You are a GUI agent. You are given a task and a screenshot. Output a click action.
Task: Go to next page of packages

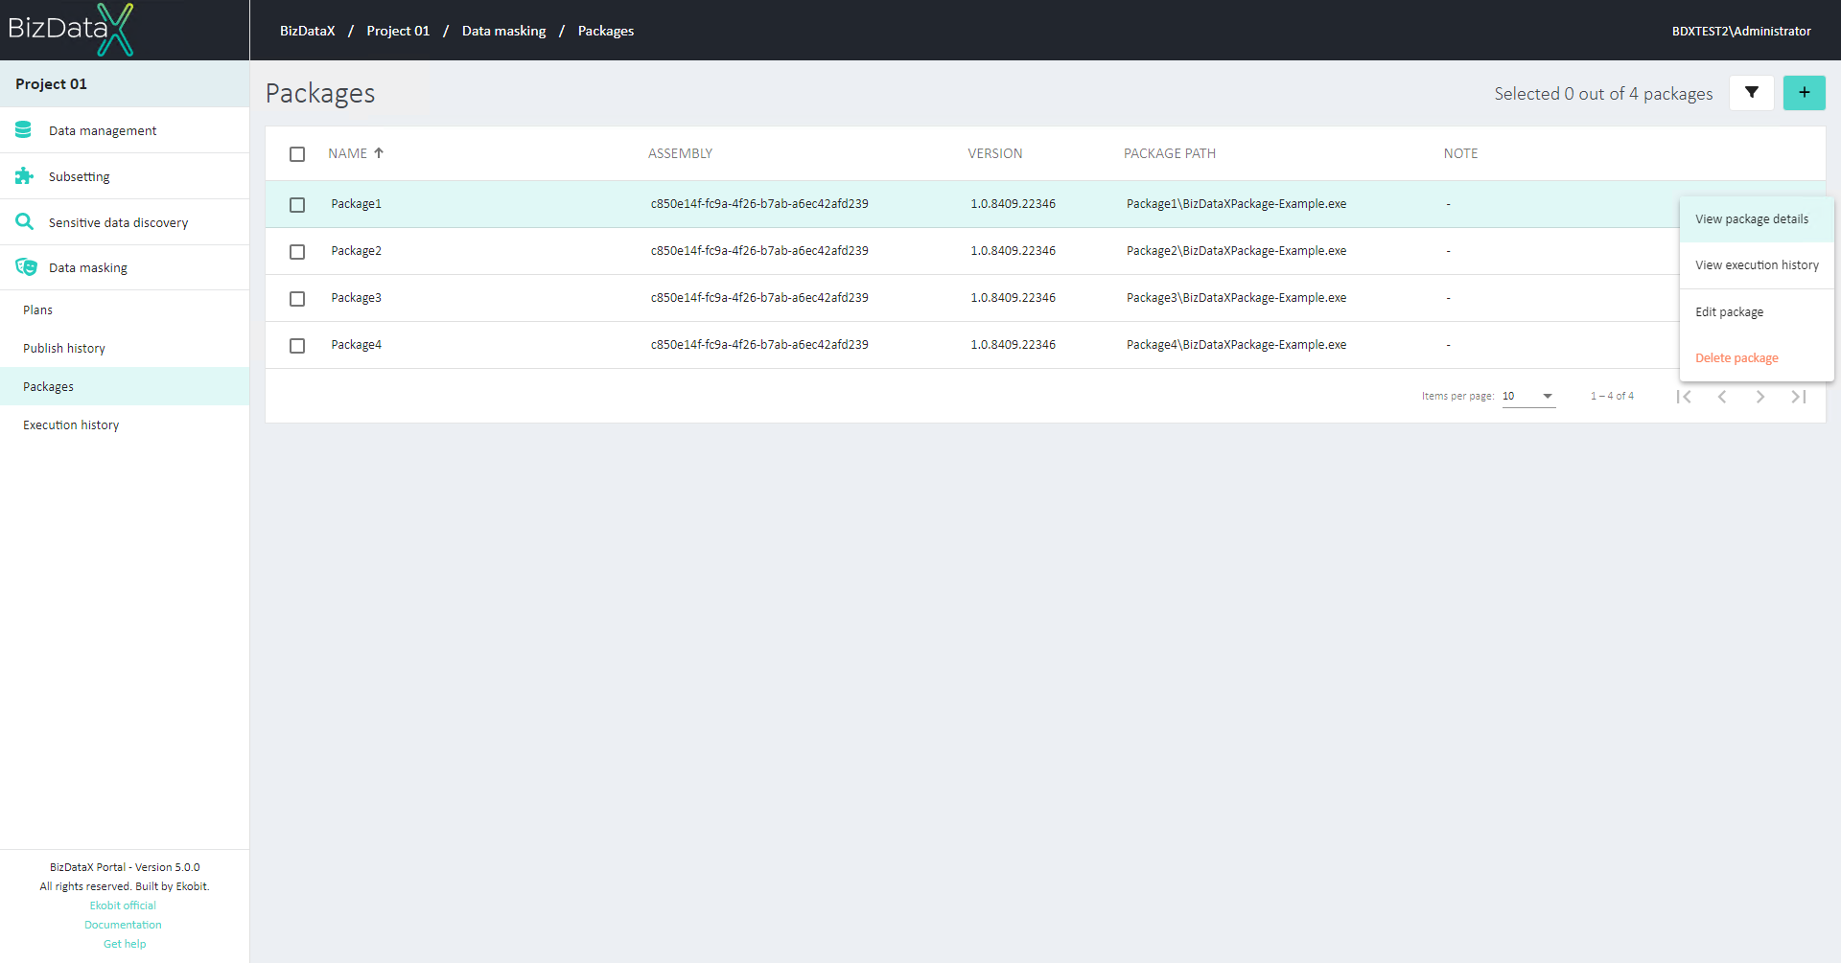[1760, 396]
